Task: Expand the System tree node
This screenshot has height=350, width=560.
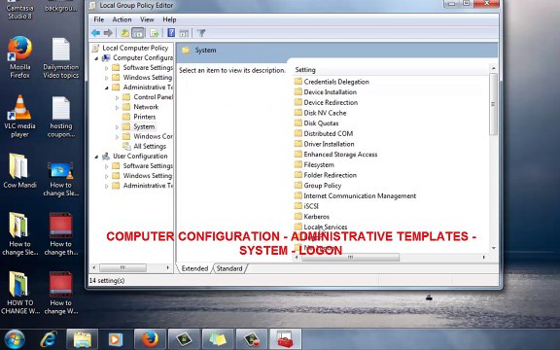Action: pos(117,126)
